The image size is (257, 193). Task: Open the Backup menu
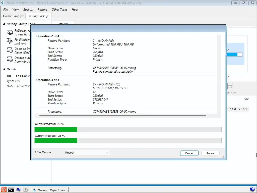coord(28,10)
